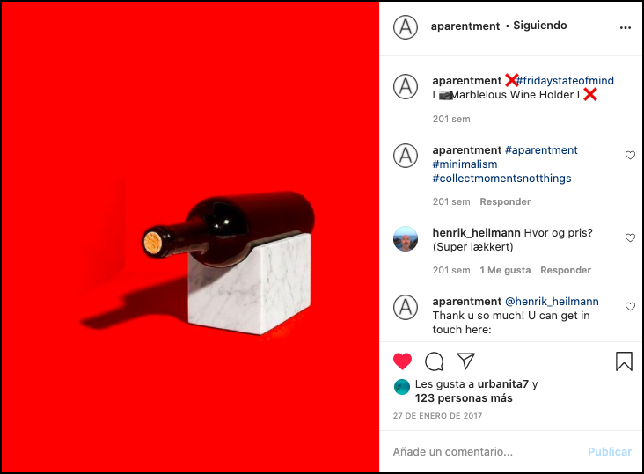Viewport: 644px width, 474px height.
Task: Save the post using the bookmark icon
Action: (x=624, y=361)
